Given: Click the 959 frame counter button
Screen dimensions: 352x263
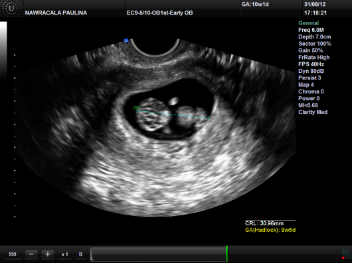Looking at the screenshot, I should pos(13,254).
